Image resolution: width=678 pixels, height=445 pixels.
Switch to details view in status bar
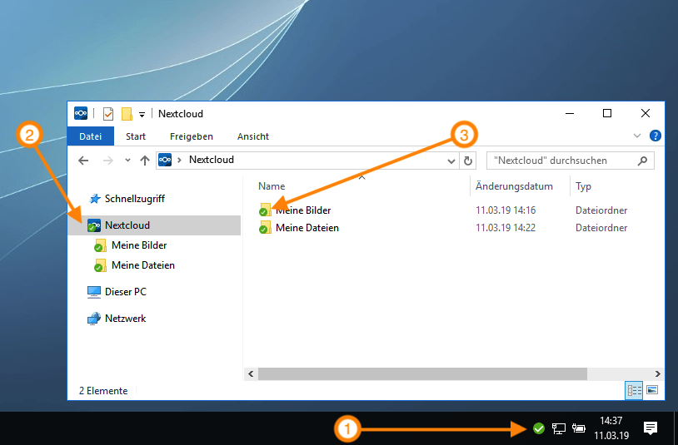pos(634,390)
